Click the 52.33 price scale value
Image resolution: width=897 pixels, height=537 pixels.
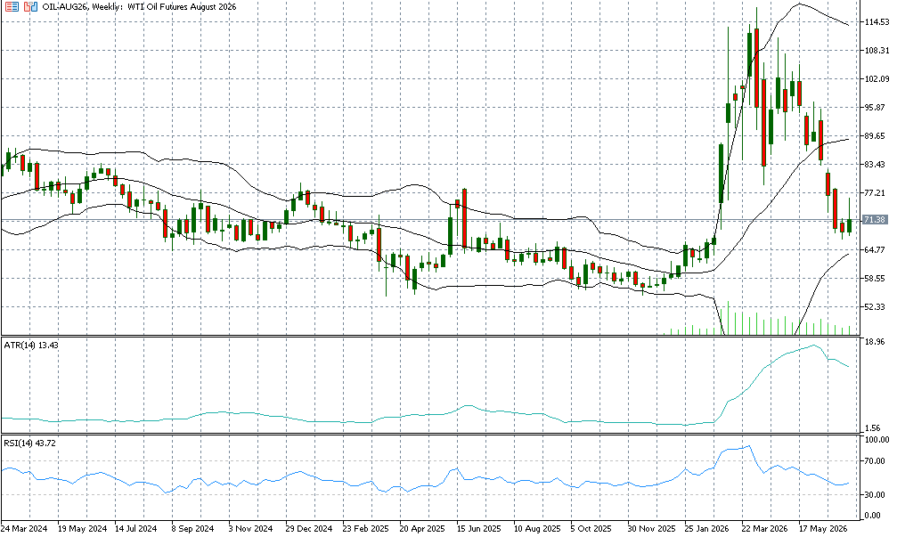pyautogui.click(x=876, y=307)
